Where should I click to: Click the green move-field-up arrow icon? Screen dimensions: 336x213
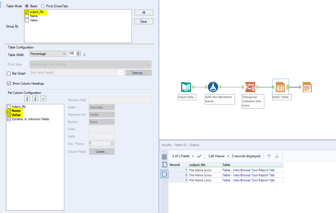[x=27, y=98]
